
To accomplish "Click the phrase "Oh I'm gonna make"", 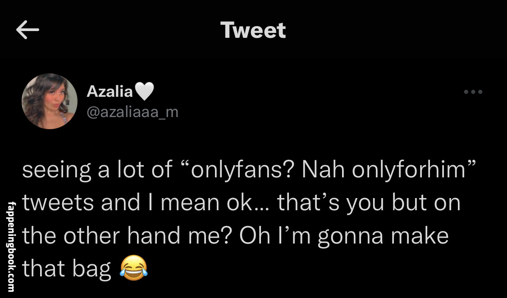I will (344, 235).
